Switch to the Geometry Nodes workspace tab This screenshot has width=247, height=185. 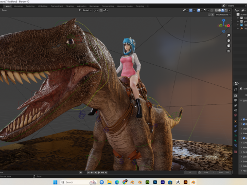coord(125,6)
